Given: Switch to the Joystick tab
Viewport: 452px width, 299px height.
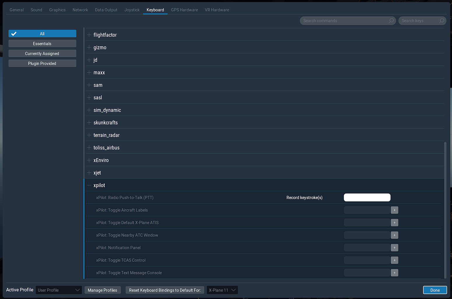Looking at the screenshot, I should click(132, 10).
